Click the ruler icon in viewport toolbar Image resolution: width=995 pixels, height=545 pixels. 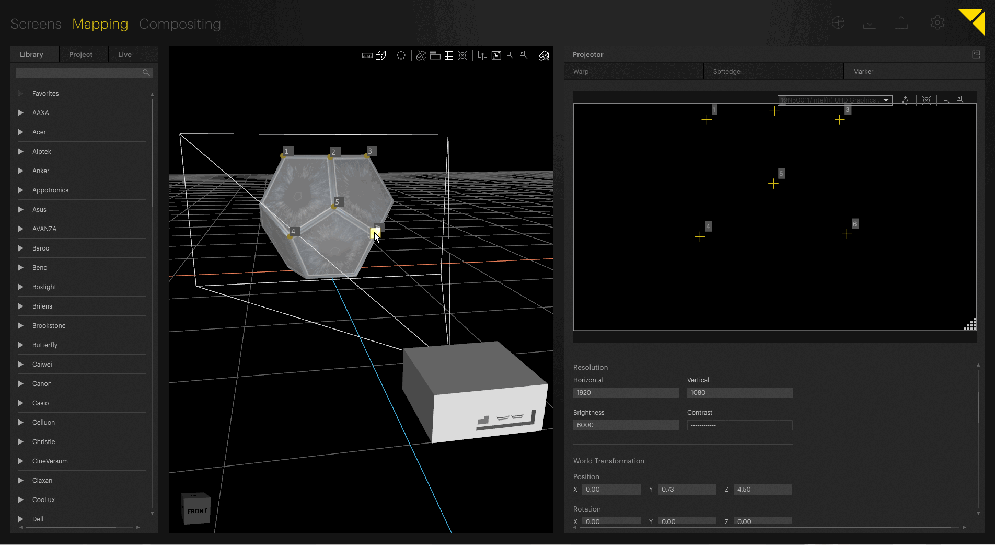pos(367,55)
